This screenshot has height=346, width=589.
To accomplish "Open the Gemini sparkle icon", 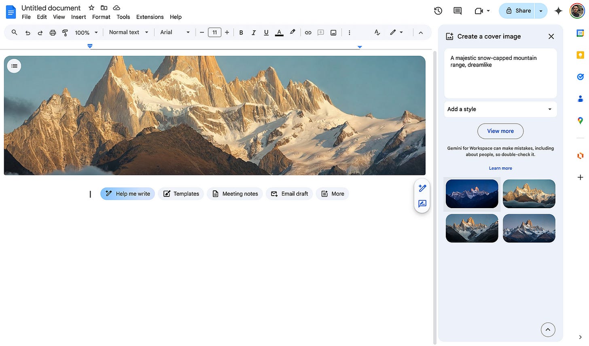I will pos(558,11).
